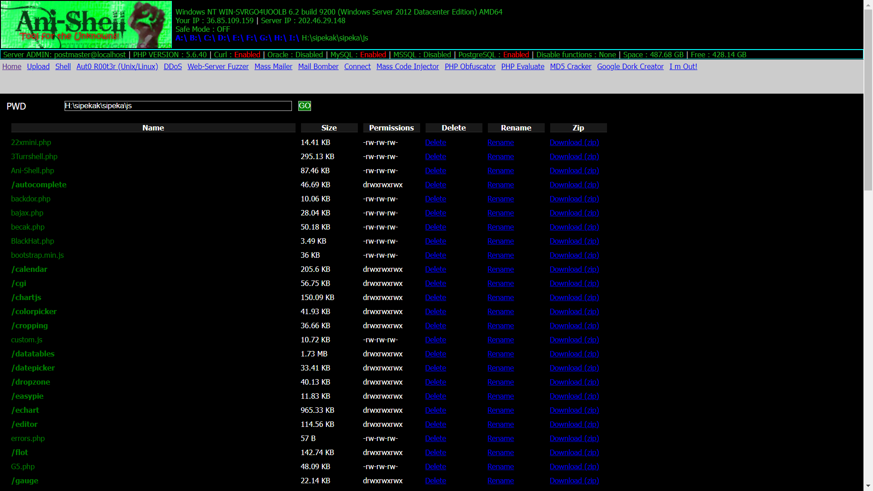Switch to drive D:\
Viewport: 873px width, 491px height.
click(224, 38)
